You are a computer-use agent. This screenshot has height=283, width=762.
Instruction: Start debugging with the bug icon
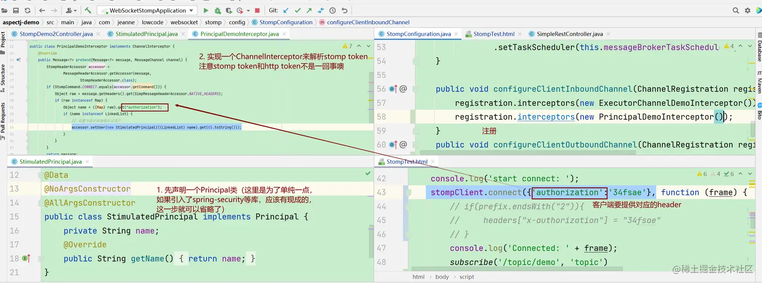pos(218,11)
